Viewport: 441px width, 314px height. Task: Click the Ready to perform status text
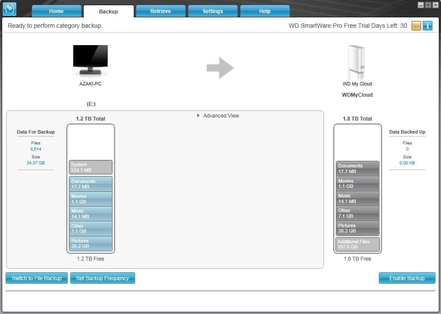55,26
